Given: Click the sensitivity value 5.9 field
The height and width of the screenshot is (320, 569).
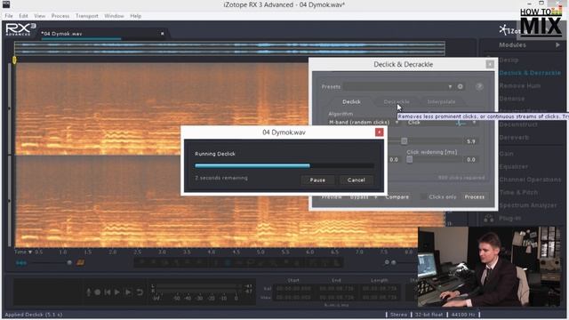Looking at the screenshot, I should [x=470, y=141].
